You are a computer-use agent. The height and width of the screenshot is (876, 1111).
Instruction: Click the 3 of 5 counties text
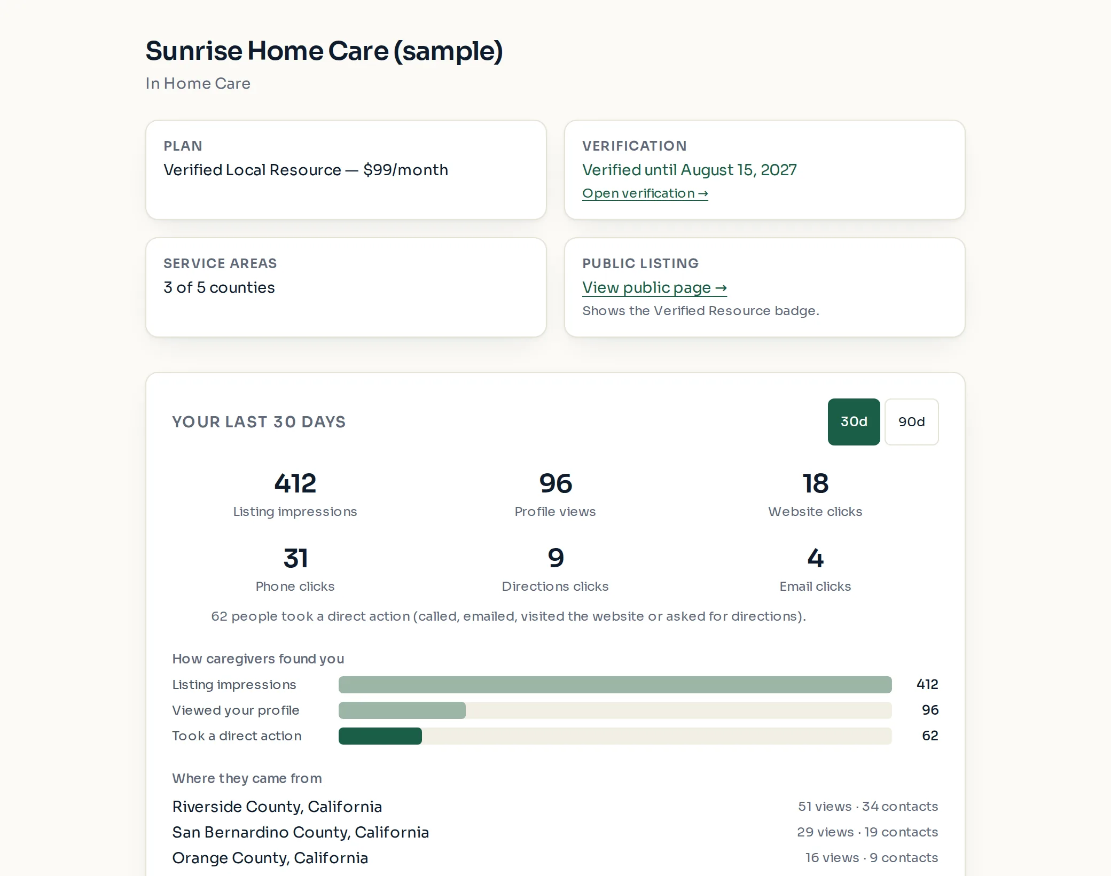tap(219, 287)
